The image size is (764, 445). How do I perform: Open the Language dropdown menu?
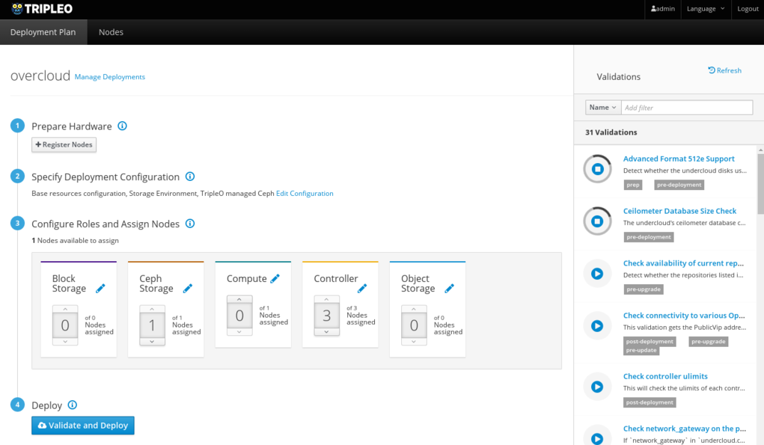coord(706,9)
